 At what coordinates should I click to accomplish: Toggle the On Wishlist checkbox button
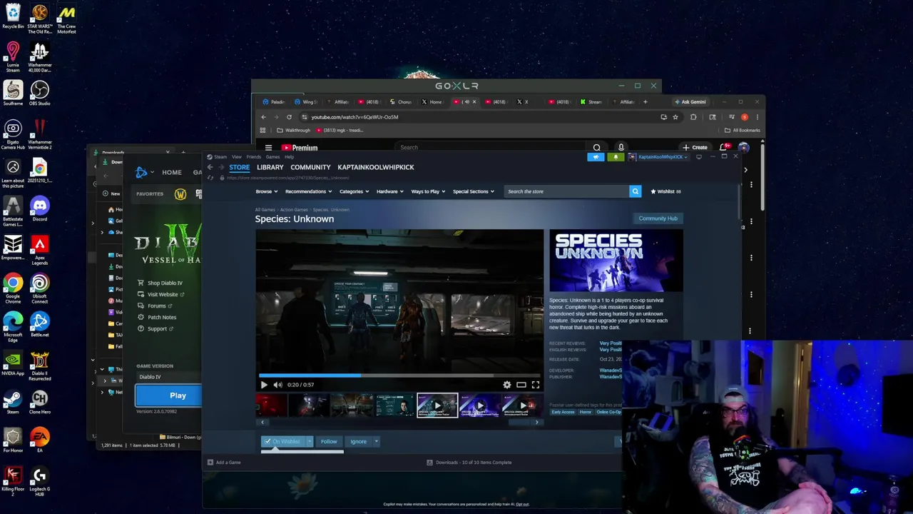tap(282, 442)
